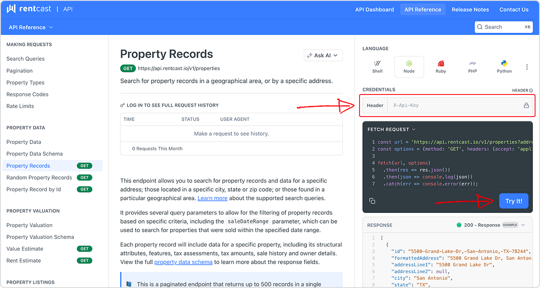Screen dimensions: 540x288
Task: Click the USER AGENT column header
Action: (x=235, y=119)
